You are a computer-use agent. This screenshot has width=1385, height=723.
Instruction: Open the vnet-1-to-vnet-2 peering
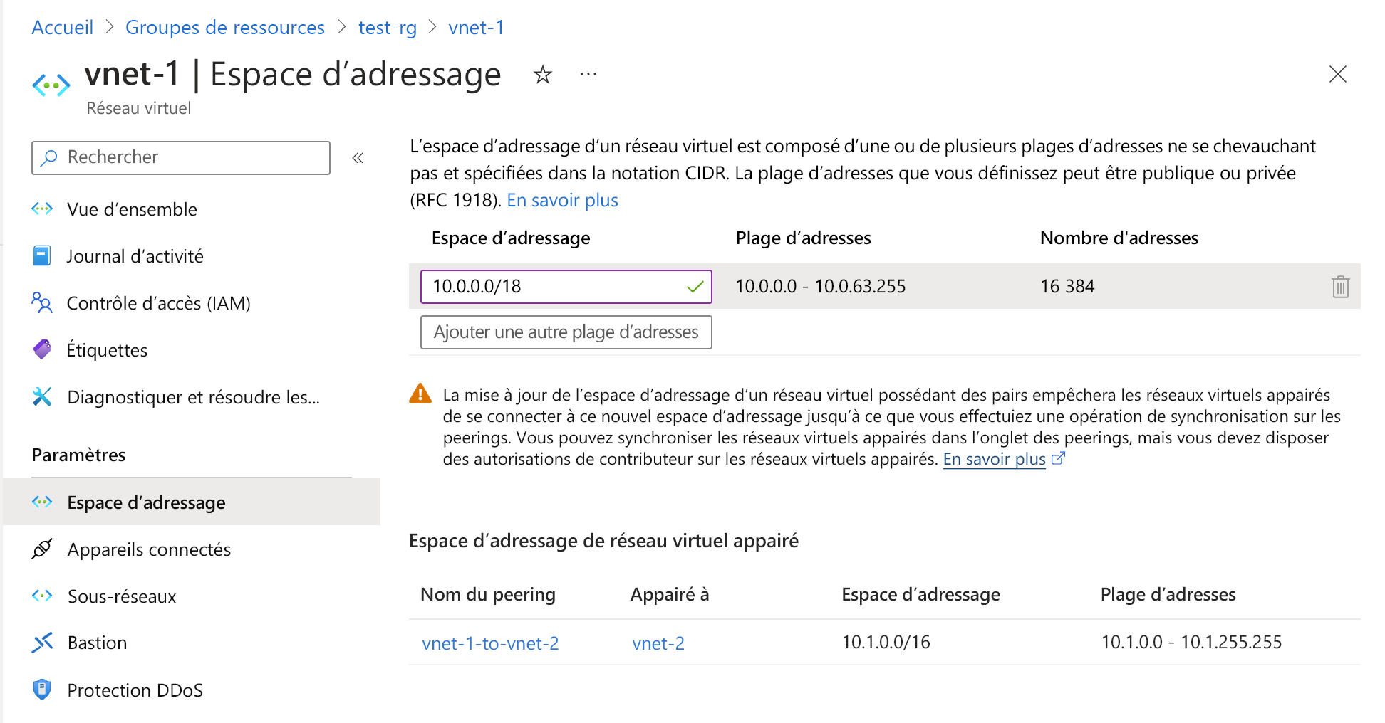click(x=489, y=643)
